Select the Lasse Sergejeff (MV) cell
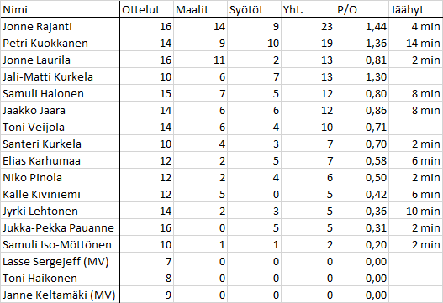This screenshot has width=443, height=303. click(x=60, y=261)
